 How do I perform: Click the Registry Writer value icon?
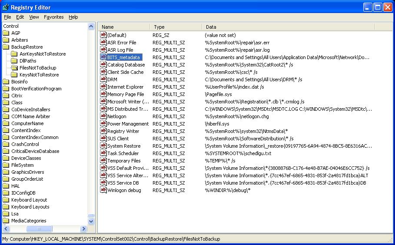click(103, 131)
